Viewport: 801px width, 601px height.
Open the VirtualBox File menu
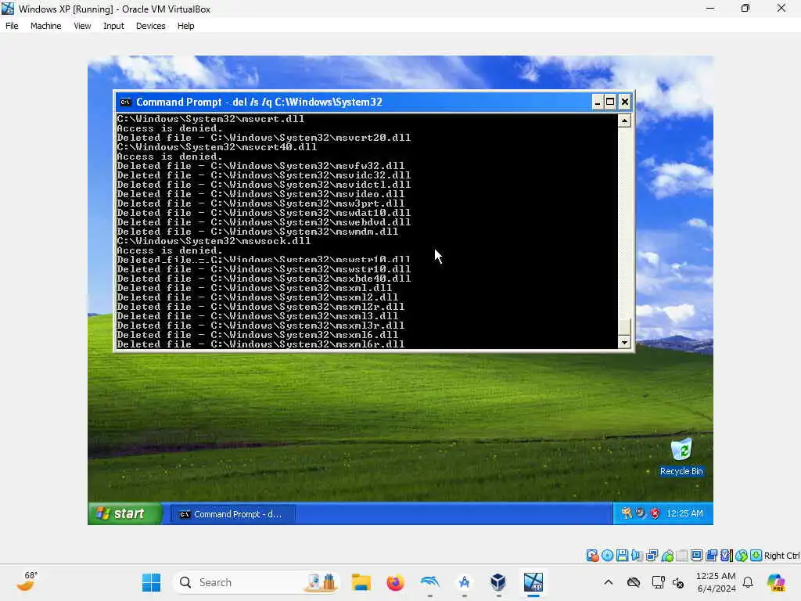tap(12, 26)
